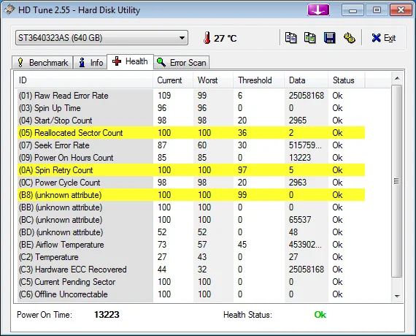Screen dimensions: 416x336
Task: Click the scrollbar up arrow in attribute list
Action: point(397,78)
